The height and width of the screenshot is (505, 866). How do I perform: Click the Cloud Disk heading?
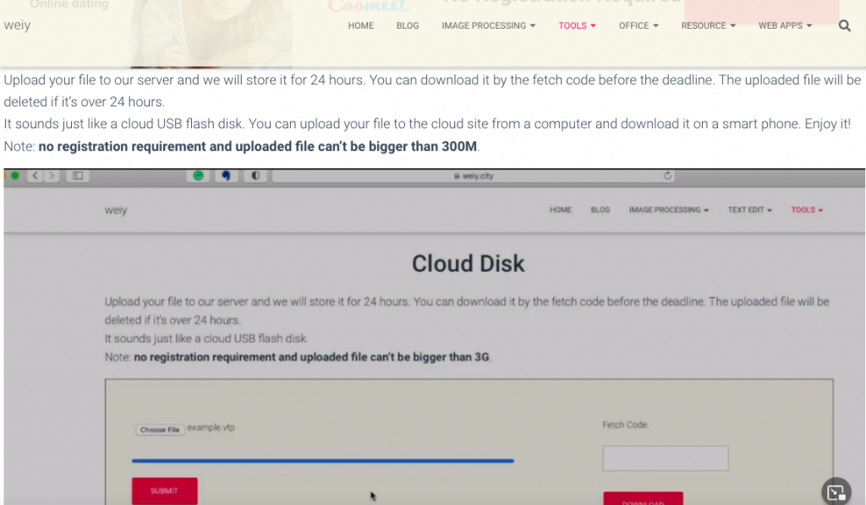coord(469,263)
